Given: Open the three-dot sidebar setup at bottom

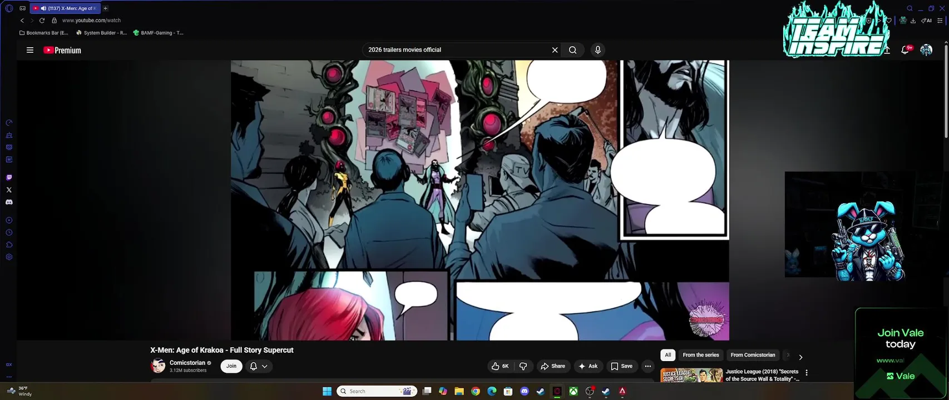Looking at the screenshot, I should click(9, 377).
